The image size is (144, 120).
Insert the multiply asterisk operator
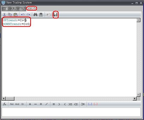(x=41, y=104)
